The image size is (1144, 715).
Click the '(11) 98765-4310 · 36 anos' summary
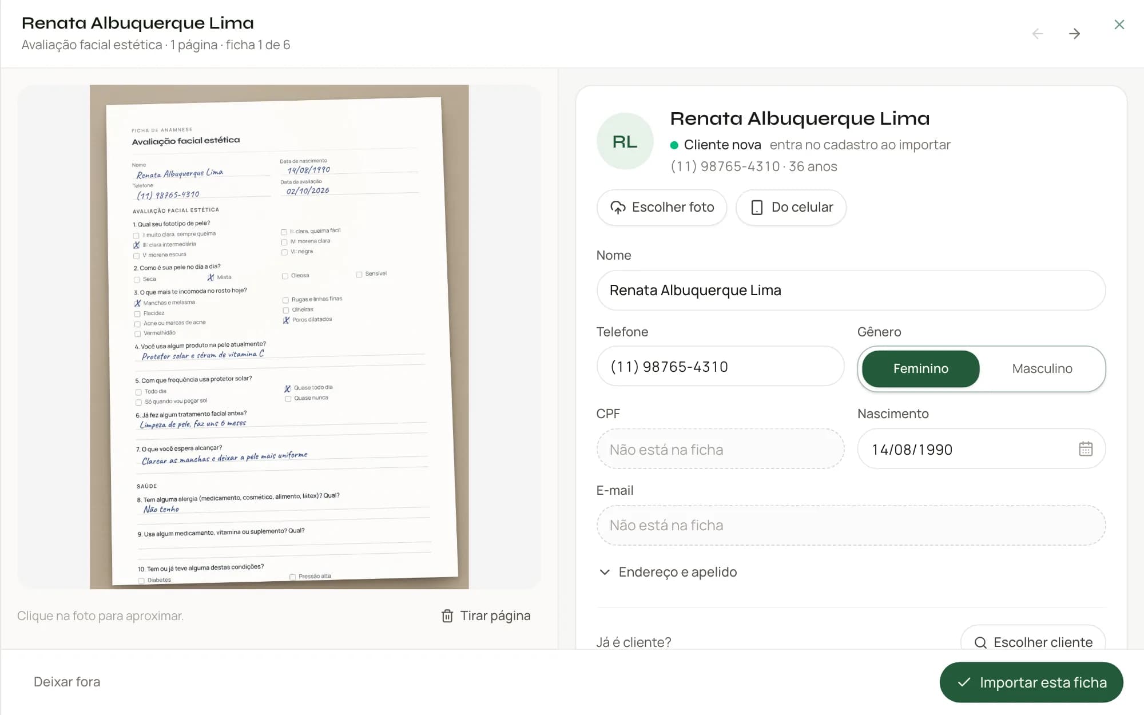pos(753,166)
